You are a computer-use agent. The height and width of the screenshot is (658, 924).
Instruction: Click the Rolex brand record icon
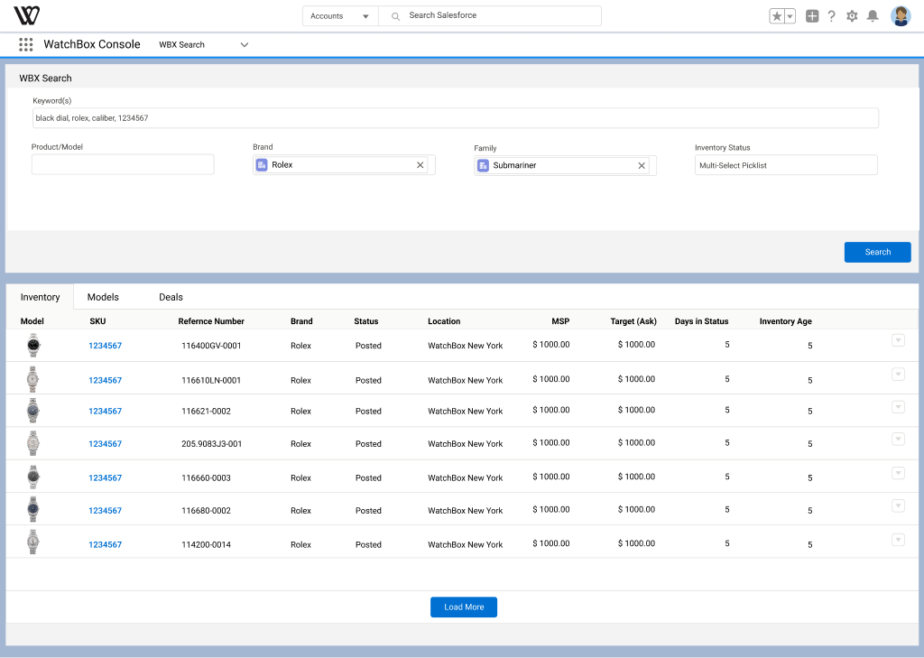[262, 165]
